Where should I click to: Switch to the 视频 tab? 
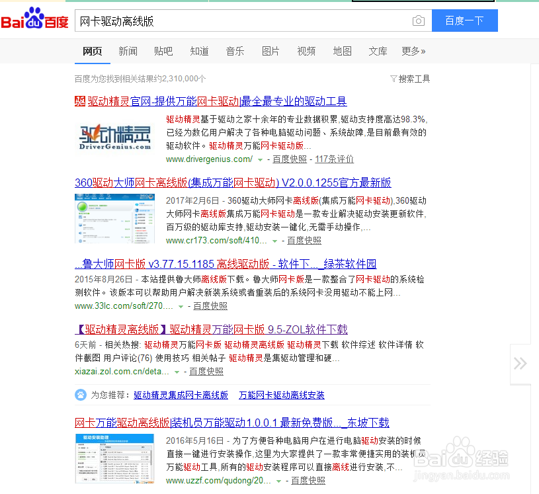pyautogui.click(x=306, y=50)
